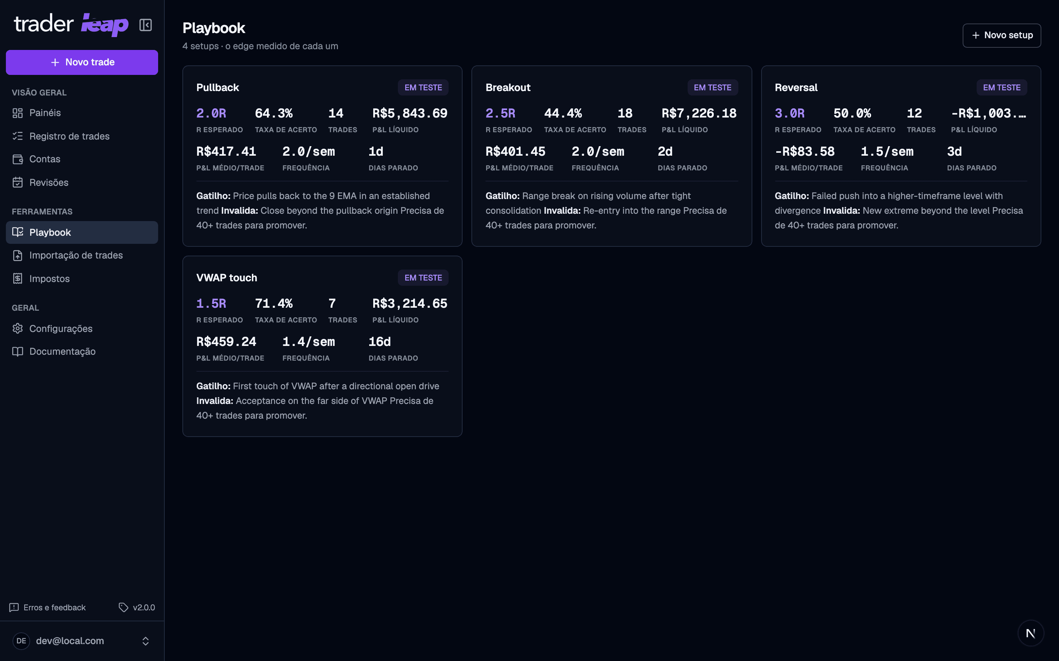Viewport: 1059px width, 661px height.
Task: Open Configurações
Action: (x=82, y=328)
